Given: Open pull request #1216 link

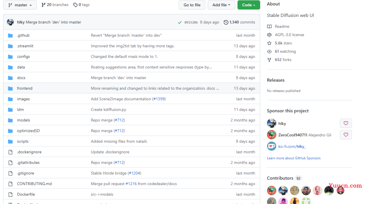Looking at the screenshot, I should click(x=131, y=184).
